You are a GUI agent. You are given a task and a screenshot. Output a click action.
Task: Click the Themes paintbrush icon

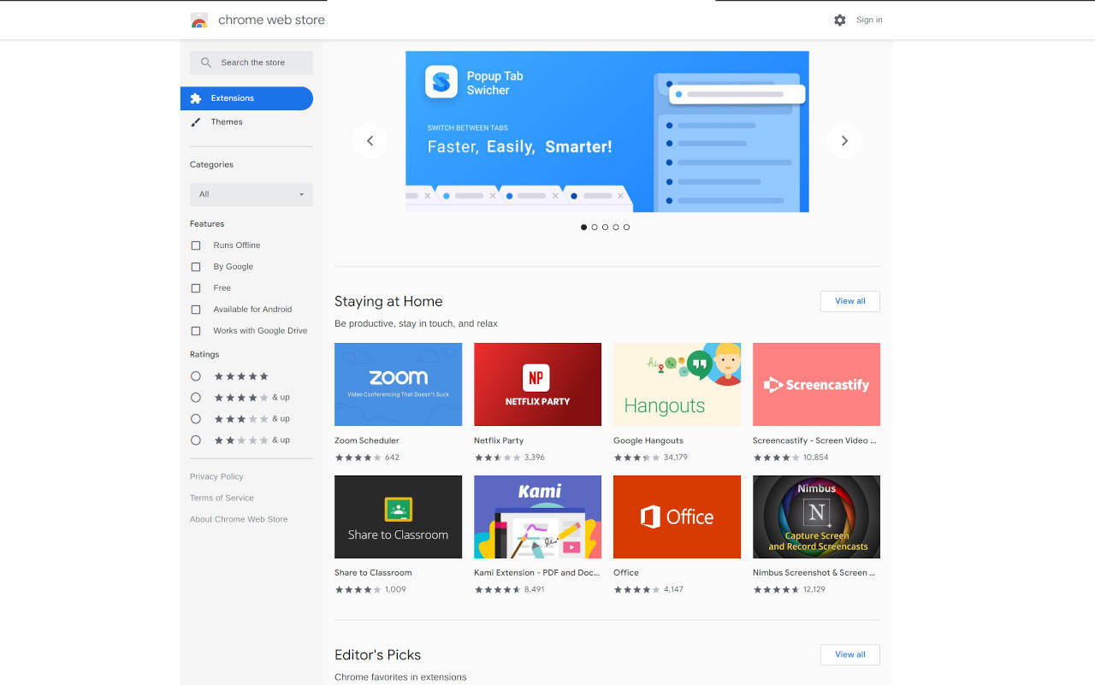coord(196,122)
